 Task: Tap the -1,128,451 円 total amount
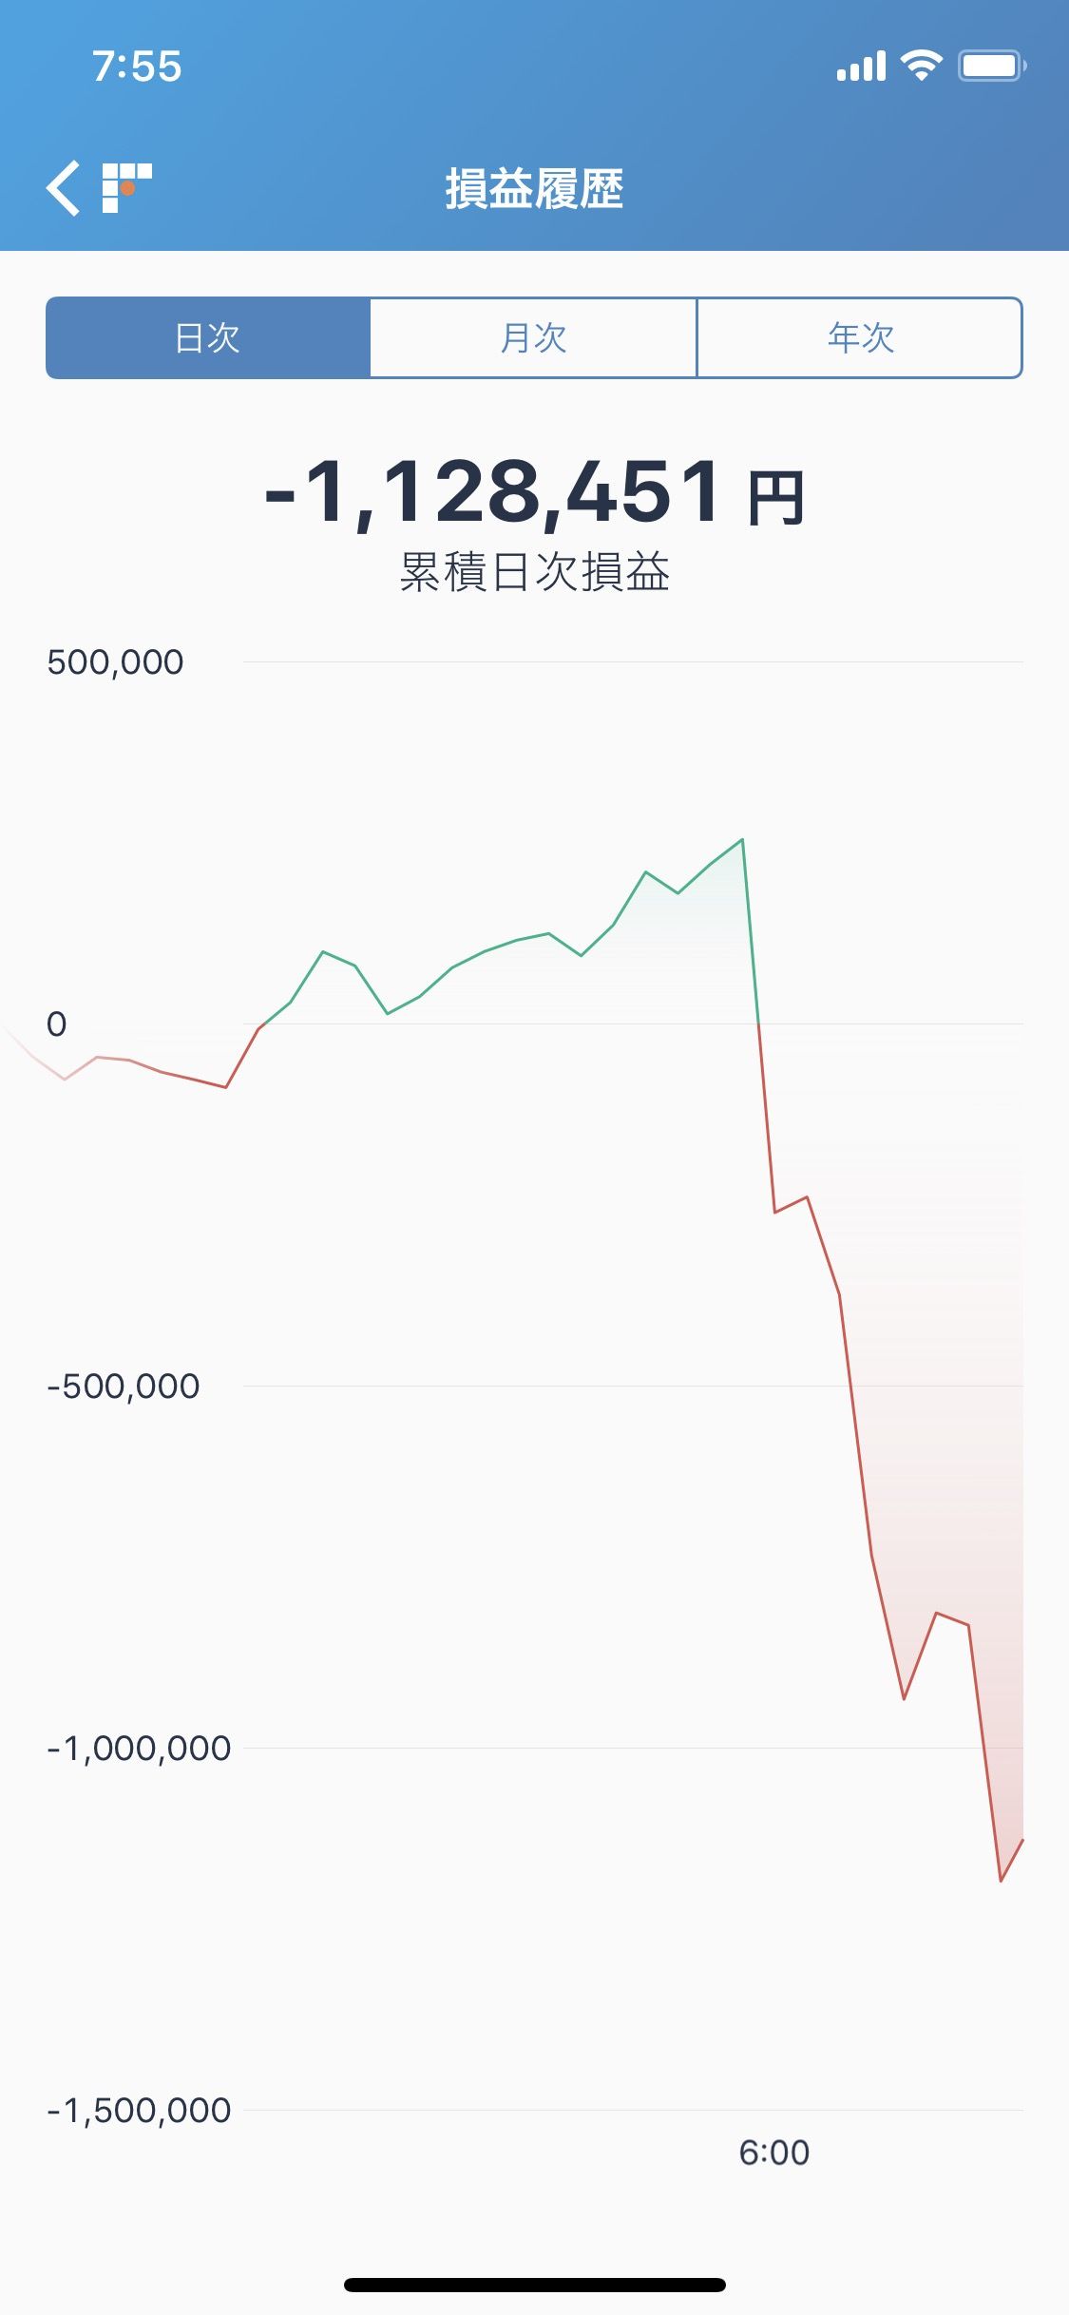535,491
